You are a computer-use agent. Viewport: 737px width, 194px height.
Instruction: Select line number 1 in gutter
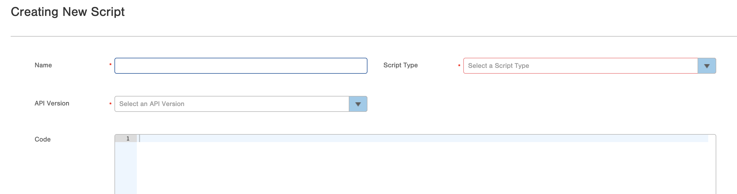128,138
